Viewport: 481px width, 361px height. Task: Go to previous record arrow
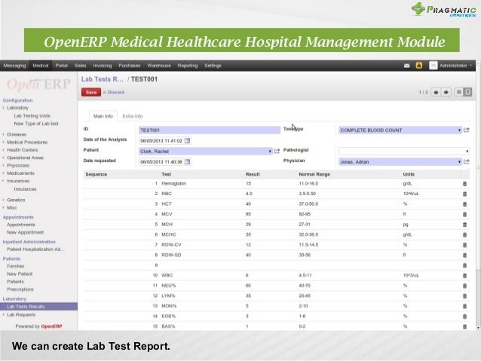click(436, 92)
